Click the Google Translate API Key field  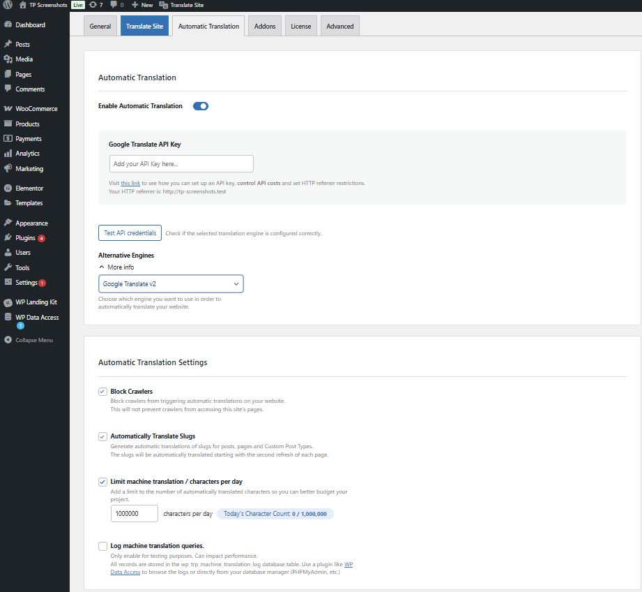181,164
